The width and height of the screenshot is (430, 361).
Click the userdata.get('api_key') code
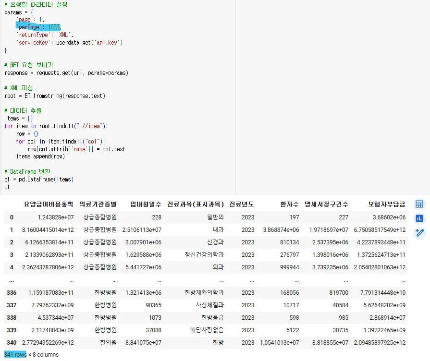click(89, 43)
